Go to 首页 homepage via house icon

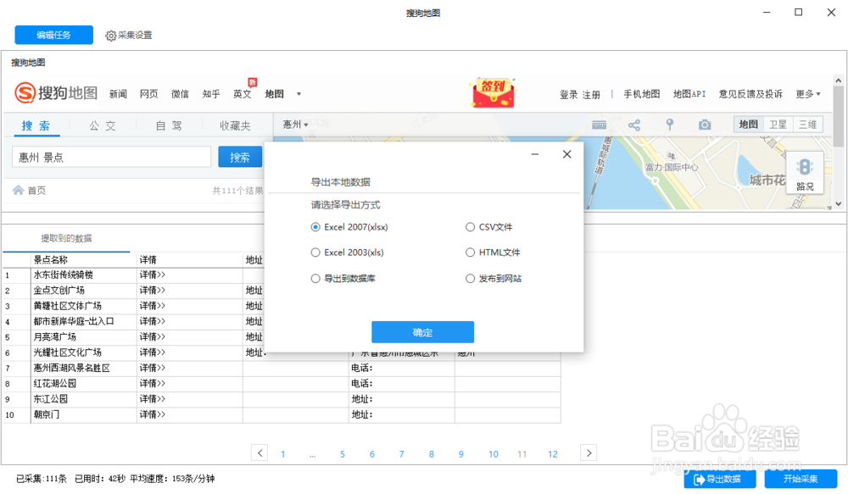pos(31,190)
